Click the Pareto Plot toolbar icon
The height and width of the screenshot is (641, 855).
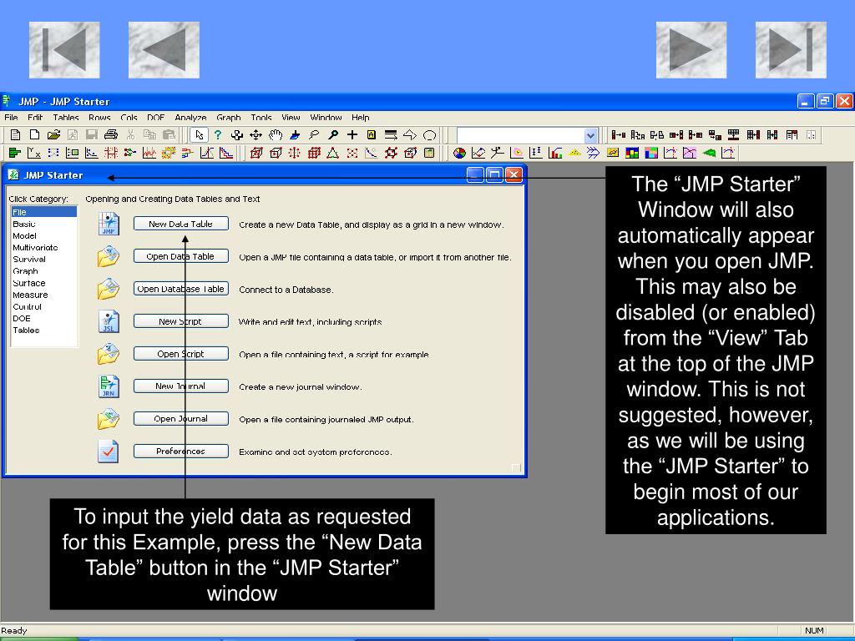555,154
